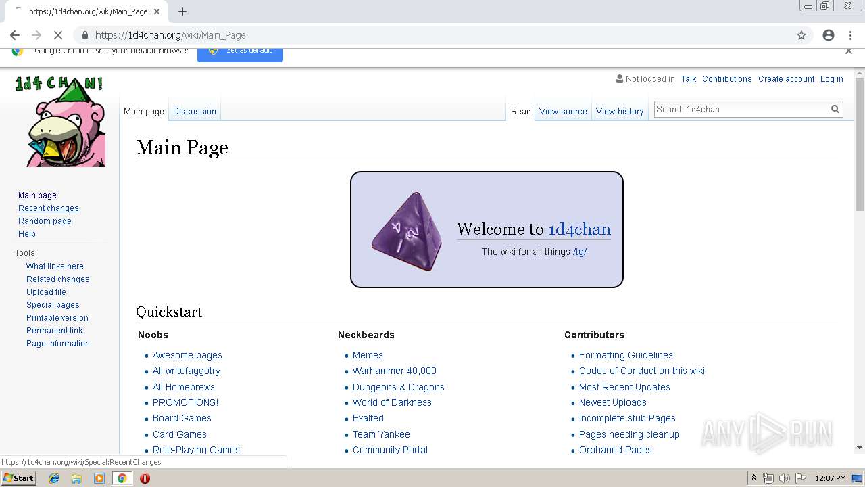Click the Create account link
865x487 pixels.
coord(787,79)
